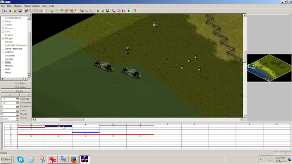Viewport: 292px width, 164px height.
Task: Click the yellow fence toolbar icon
Action: [x=77, y=11]
